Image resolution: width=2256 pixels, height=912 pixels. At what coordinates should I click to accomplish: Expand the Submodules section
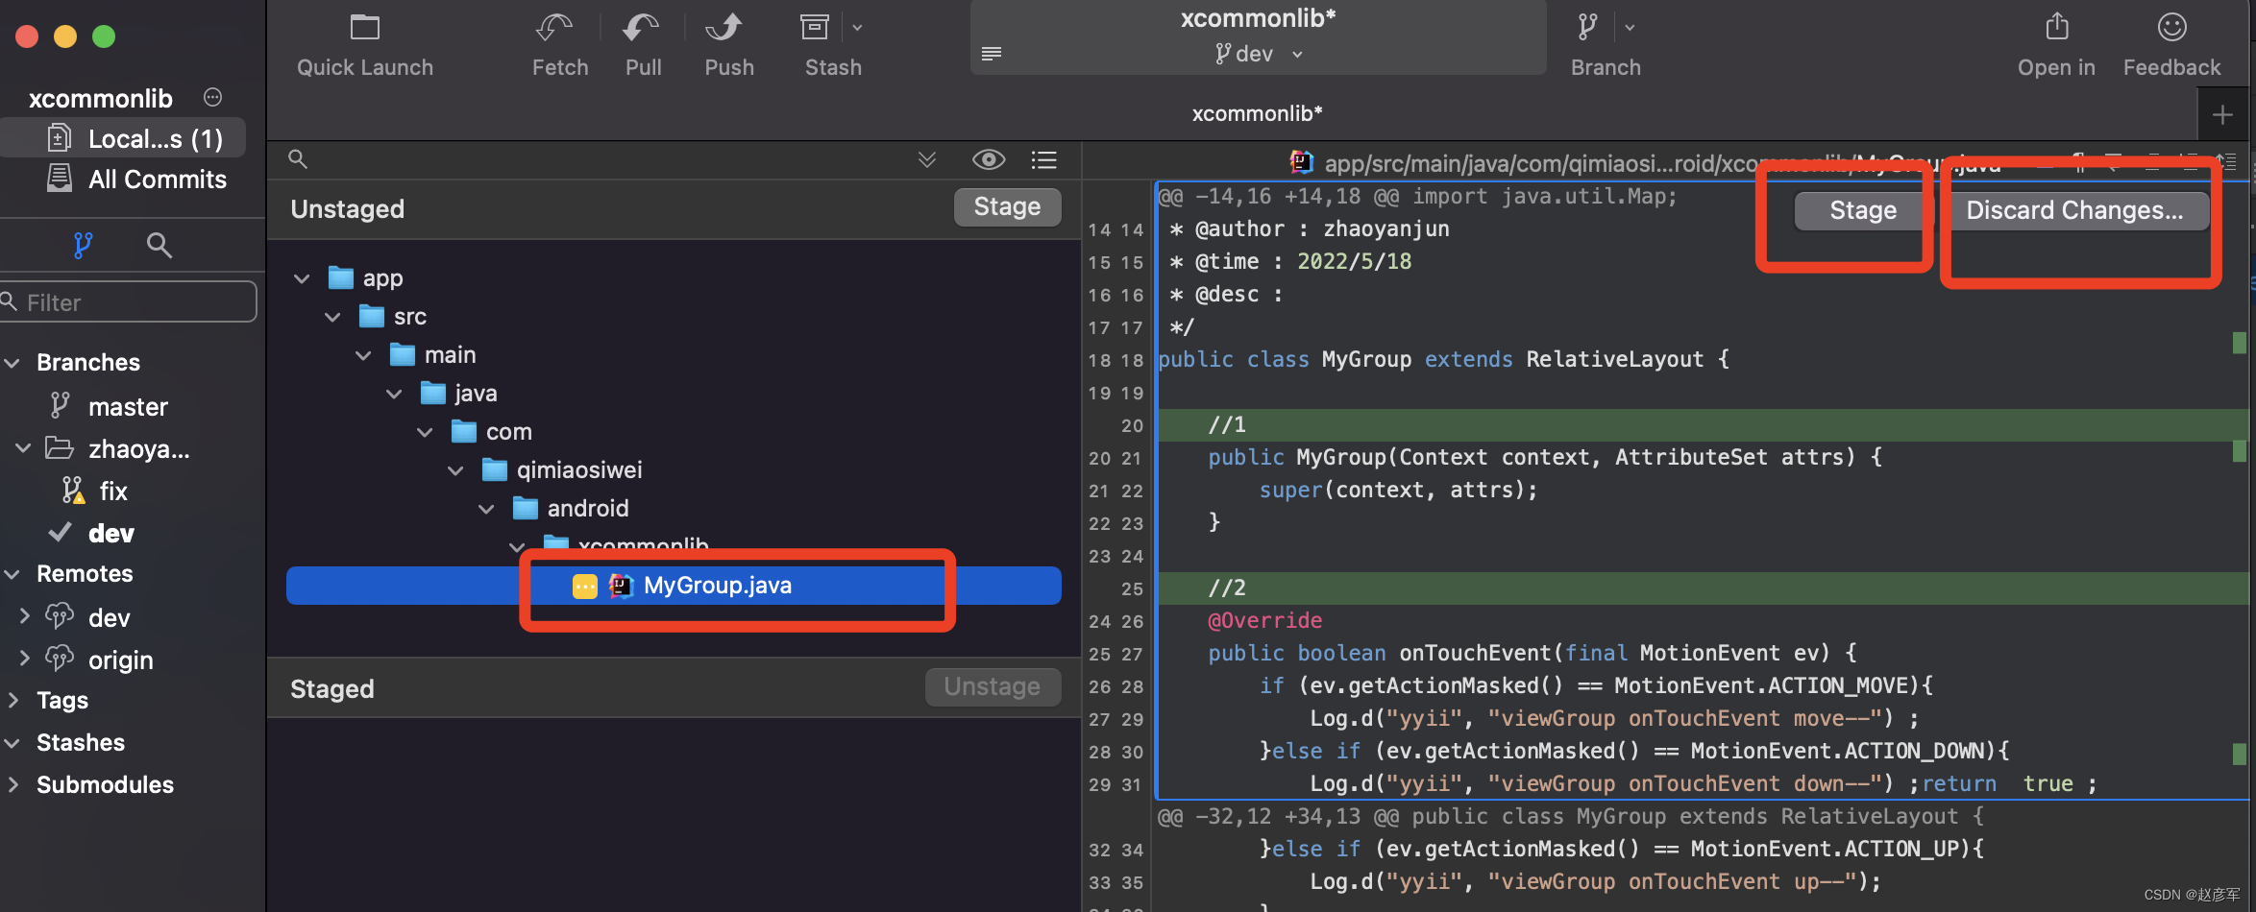[x=12, y=784]
